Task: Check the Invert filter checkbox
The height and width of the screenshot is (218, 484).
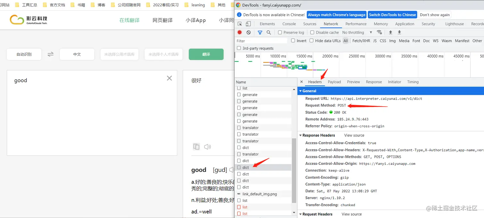Action: point(293,41)
